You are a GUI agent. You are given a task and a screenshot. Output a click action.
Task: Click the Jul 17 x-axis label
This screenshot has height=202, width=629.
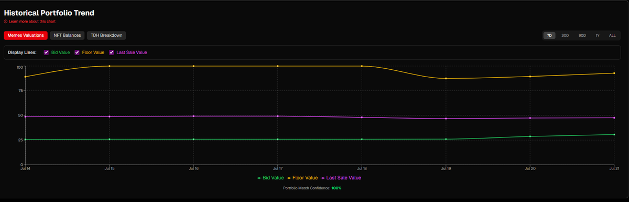coord(277,169)
